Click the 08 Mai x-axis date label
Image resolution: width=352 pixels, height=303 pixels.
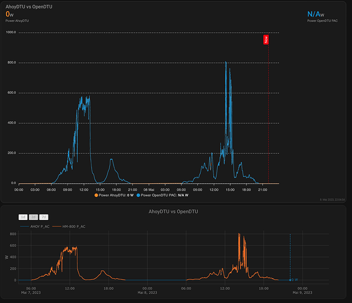(x=149, y=190)
